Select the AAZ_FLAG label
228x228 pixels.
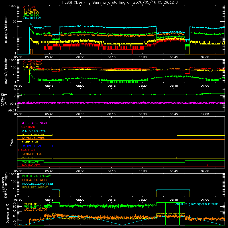pos(28,158)
